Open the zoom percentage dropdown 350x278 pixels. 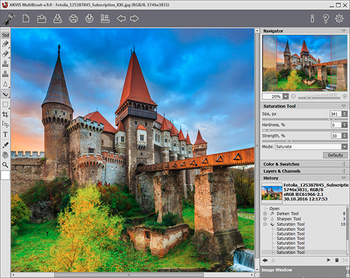(286, 96)
